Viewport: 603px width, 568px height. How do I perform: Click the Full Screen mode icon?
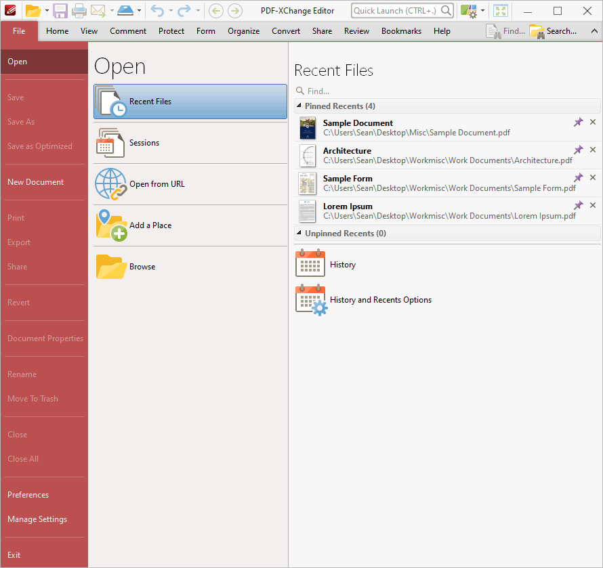point(501,11)
